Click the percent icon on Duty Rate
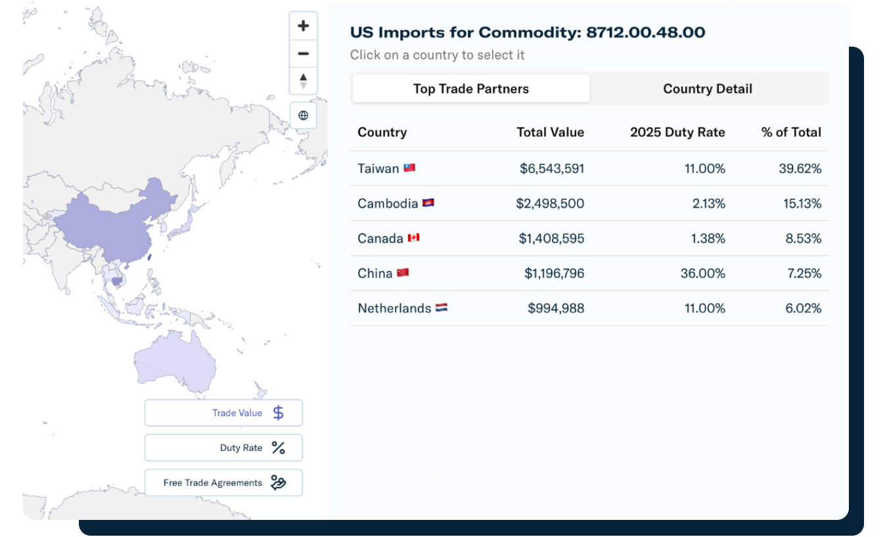 (279, 447)
